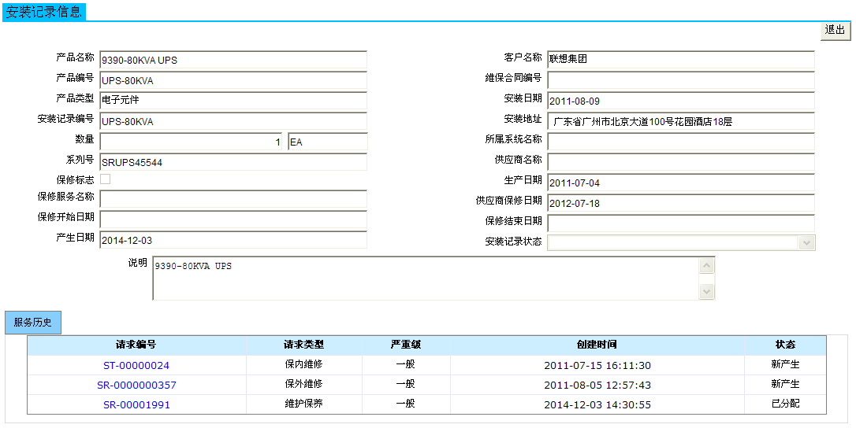Open request link SR-0000000357
This screenshot has width=856, height=428.
point(136,385)
